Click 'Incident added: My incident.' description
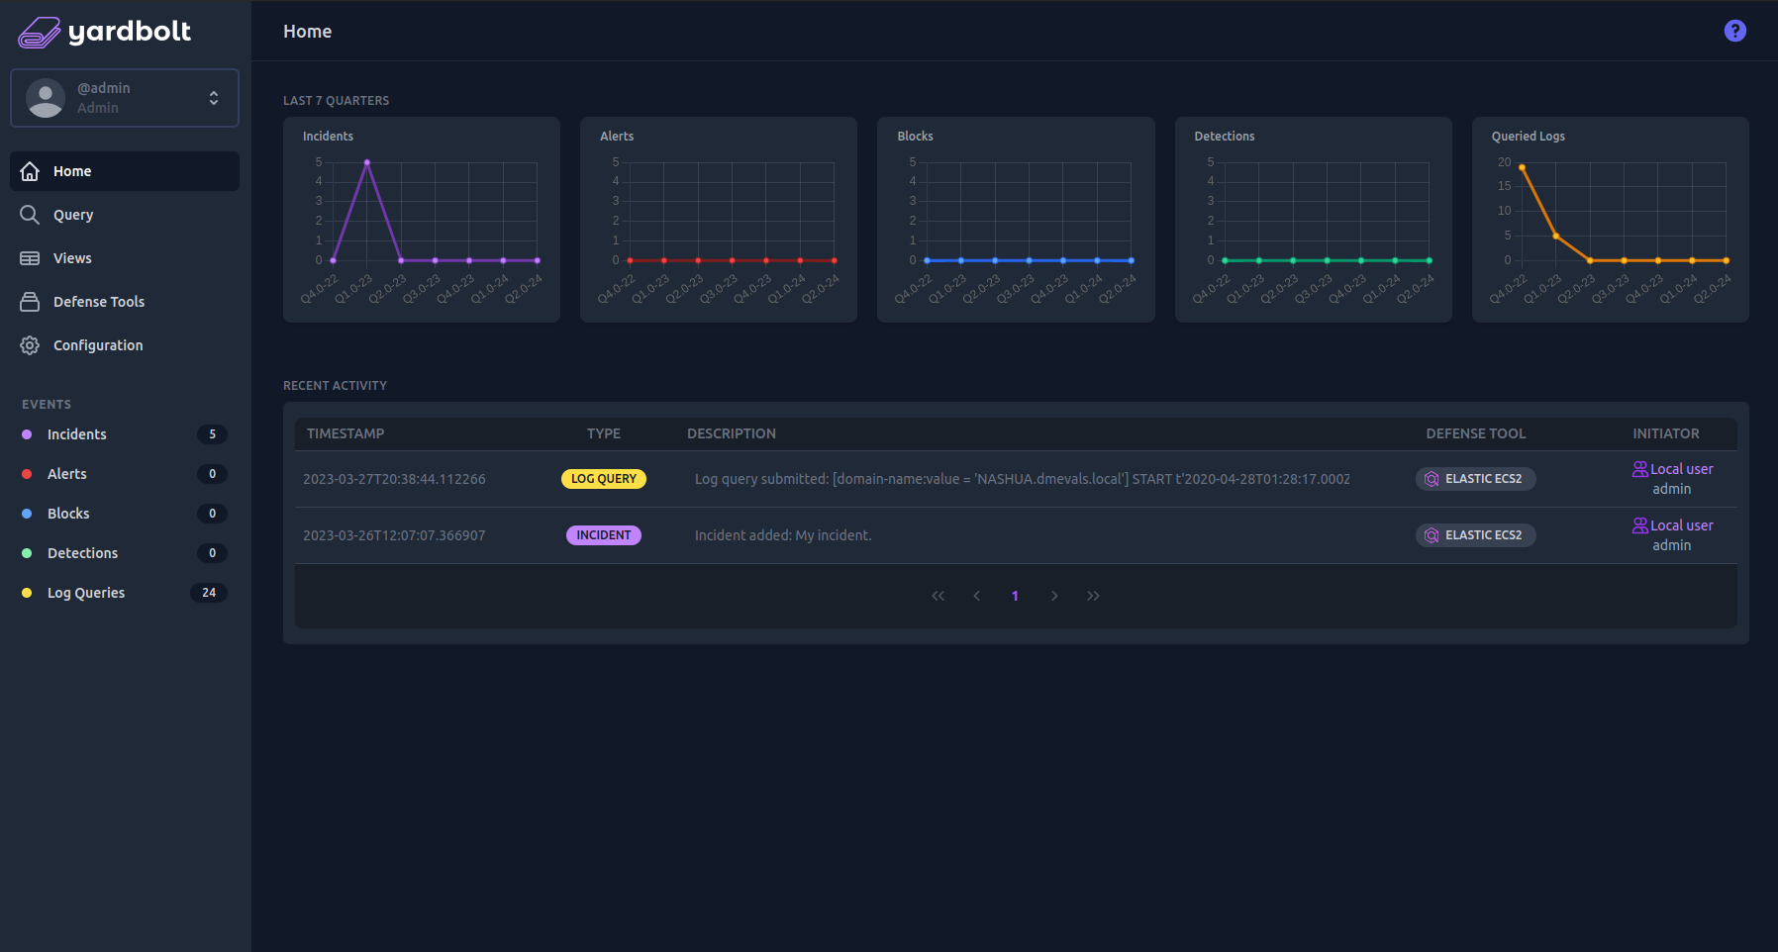Screen dimensions: 1778x952 coord(783,535)
